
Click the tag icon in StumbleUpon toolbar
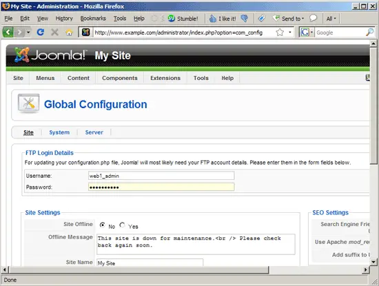262,19
